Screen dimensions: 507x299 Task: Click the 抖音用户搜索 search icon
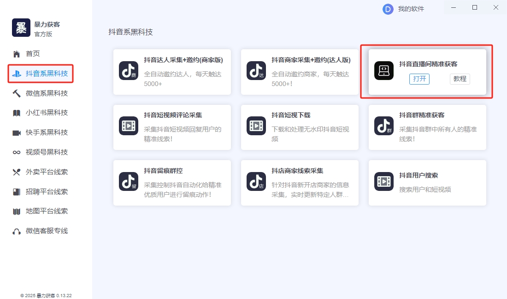384,183
